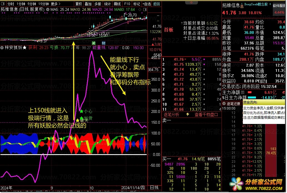This screenshot has width=287, height=193.
Task: Click the 首板 label
Action: 168,30
